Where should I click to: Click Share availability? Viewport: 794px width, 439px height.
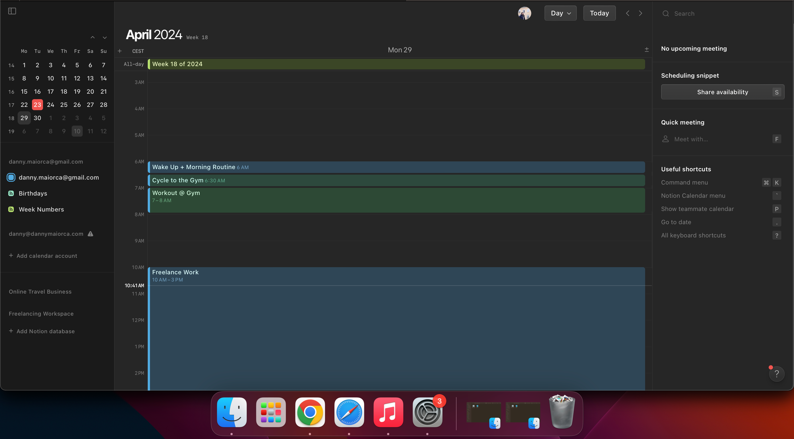coord(723,92)
